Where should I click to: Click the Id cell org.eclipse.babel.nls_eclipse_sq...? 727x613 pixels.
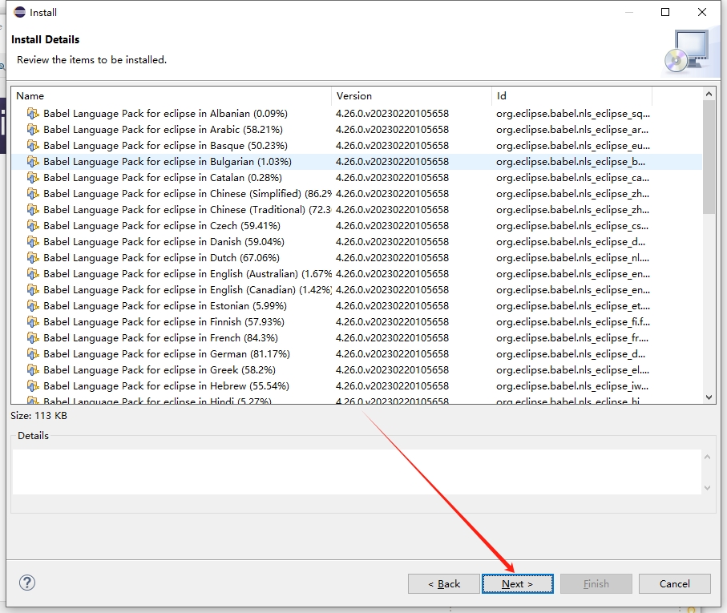(x=573, y=114)
